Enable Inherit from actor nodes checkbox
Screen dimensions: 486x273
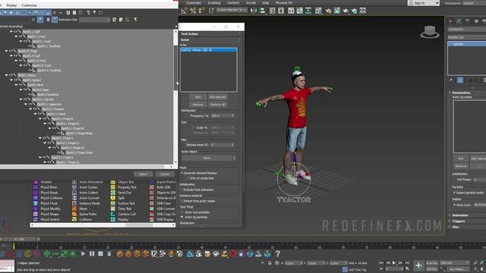[182, 201]
